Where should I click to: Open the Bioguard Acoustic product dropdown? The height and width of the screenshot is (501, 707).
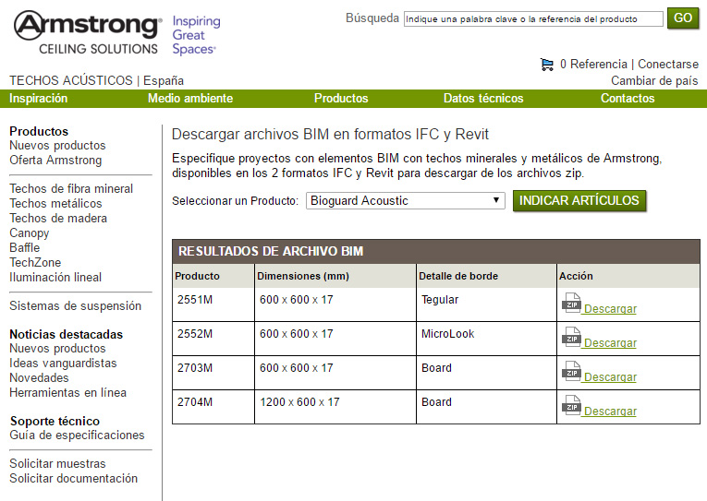(x=406, y=200)
